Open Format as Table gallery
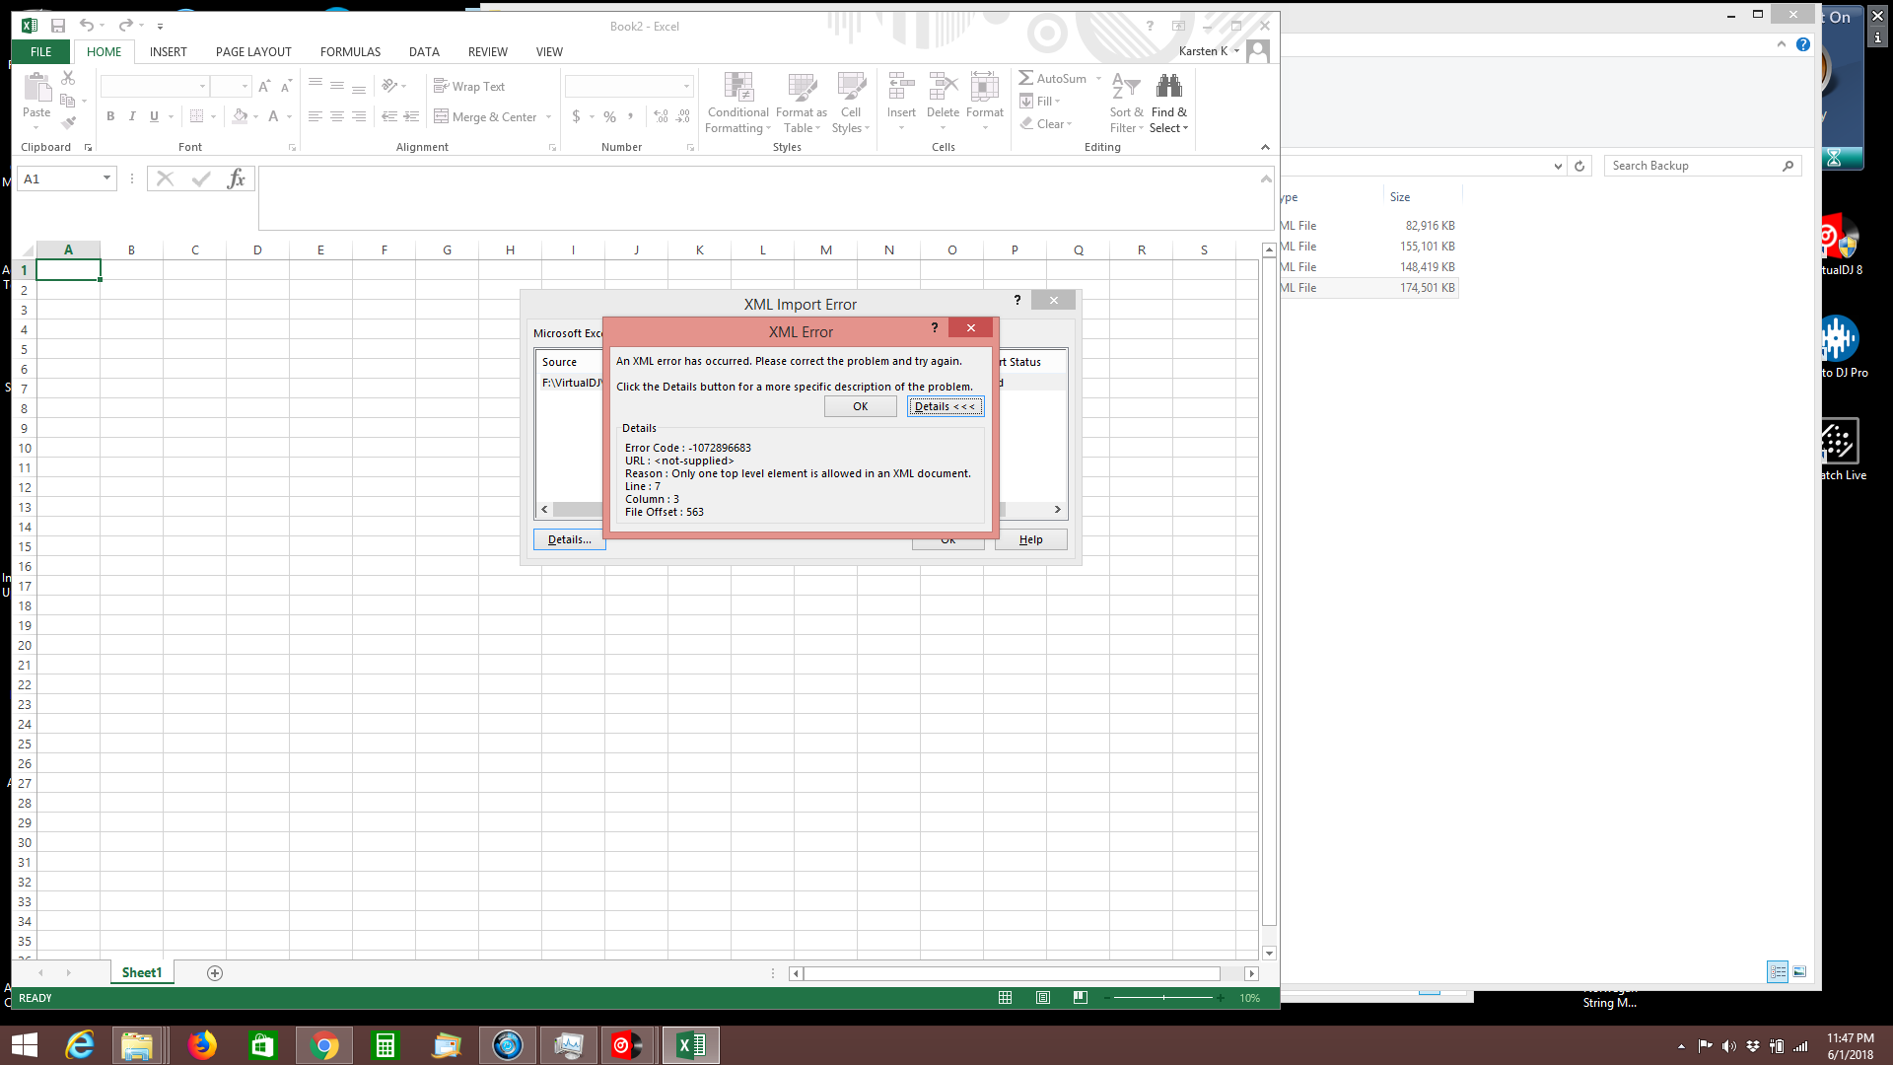 point(802,103)
